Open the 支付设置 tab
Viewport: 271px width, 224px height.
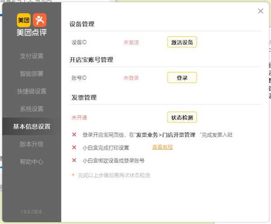point(32,56)
